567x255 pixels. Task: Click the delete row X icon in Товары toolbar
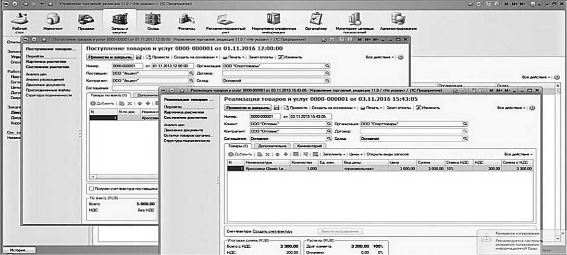tap(267, 154)
